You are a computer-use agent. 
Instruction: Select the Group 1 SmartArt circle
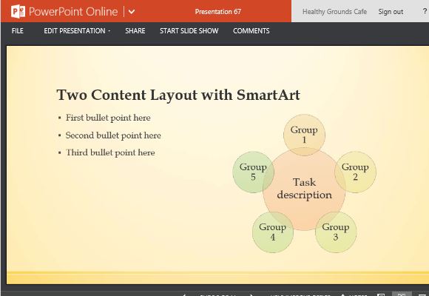tap(304, 135)
